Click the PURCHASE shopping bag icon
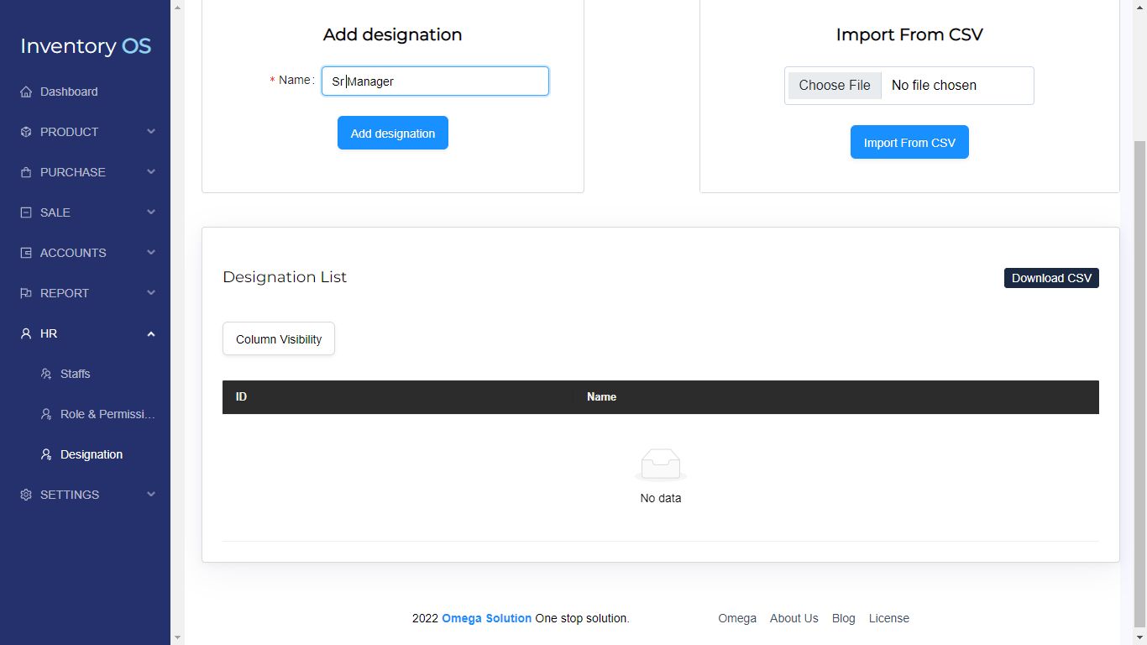Viewport: 1147px width, 645px height. click(x=26, y=172)
